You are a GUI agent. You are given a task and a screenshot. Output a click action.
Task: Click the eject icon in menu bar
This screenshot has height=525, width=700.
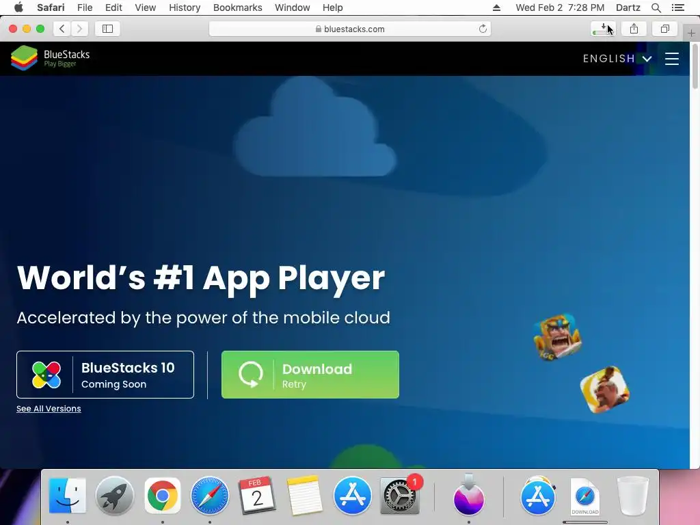click(496, 8)
